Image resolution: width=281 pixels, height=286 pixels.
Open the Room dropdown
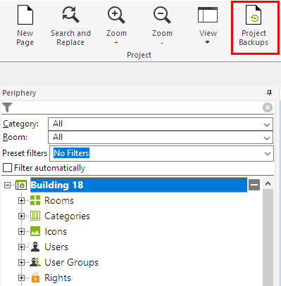coord(161,137)
